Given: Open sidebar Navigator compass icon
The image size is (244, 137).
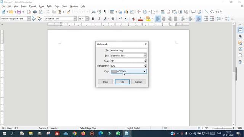Looking at the screenshot, I should pos(241,49).
